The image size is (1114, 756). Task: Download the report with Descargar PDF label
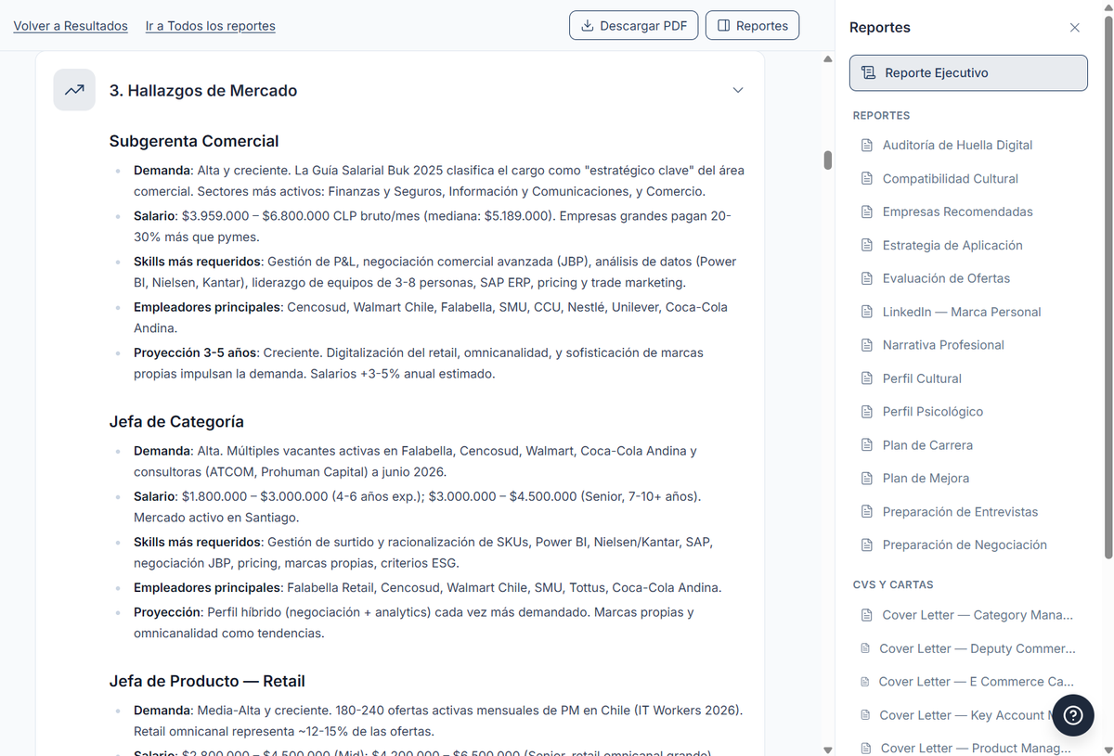643,26
